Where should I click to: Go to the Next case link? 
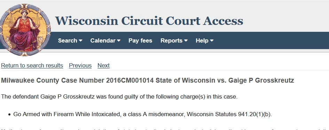[x=104, y=65]
